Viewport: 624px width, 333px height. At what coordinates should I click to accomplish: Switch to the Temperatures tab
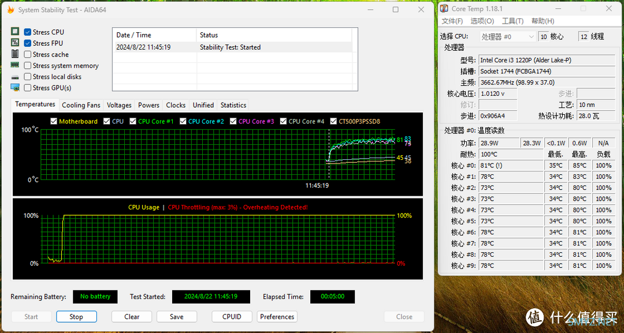(35, 104)
